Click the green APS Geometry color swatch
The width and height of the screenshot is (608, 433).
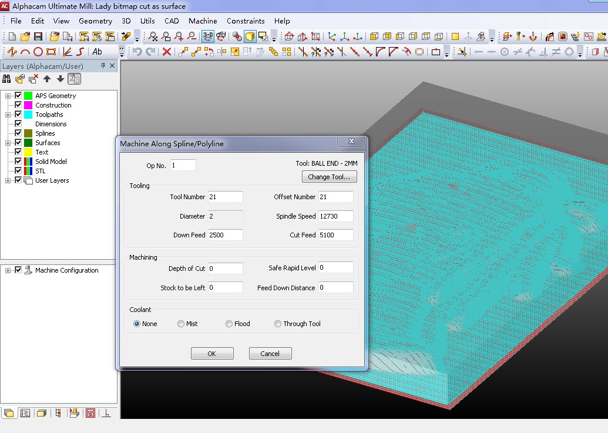click(x=28, y=95)
